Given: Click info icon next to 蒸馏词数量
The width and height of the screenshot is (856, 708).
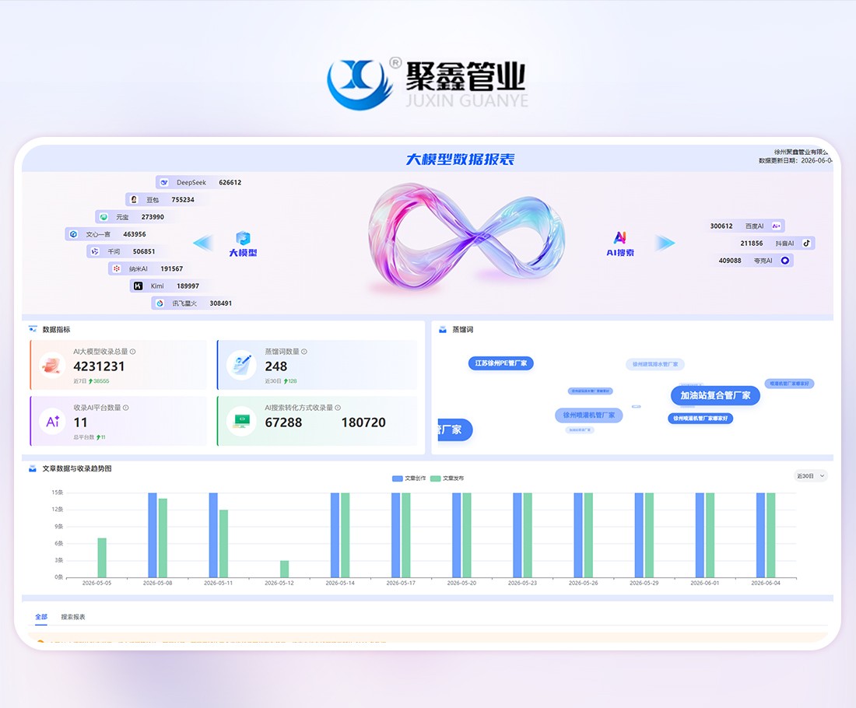Looking at the screenshot, I should 304,352.
